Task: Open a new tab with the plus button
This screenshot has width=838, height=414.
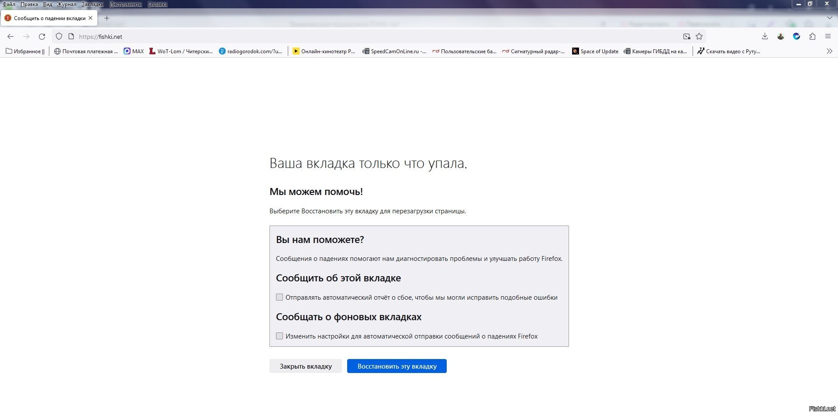Action: point(107,18)
